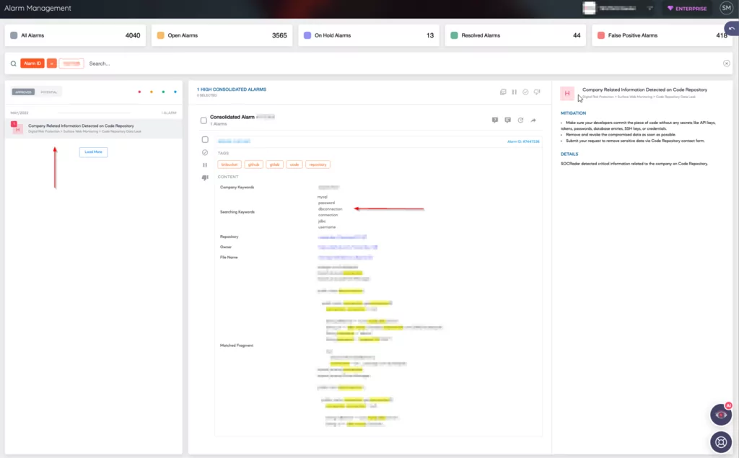
Task: Click the Load More button
Action: point(93,151)
